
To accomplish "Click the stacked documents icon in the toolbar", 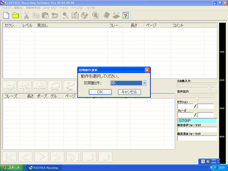I will (96, 16).
